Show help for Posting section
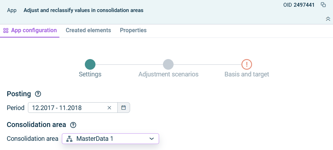 (x=38, y=94)
